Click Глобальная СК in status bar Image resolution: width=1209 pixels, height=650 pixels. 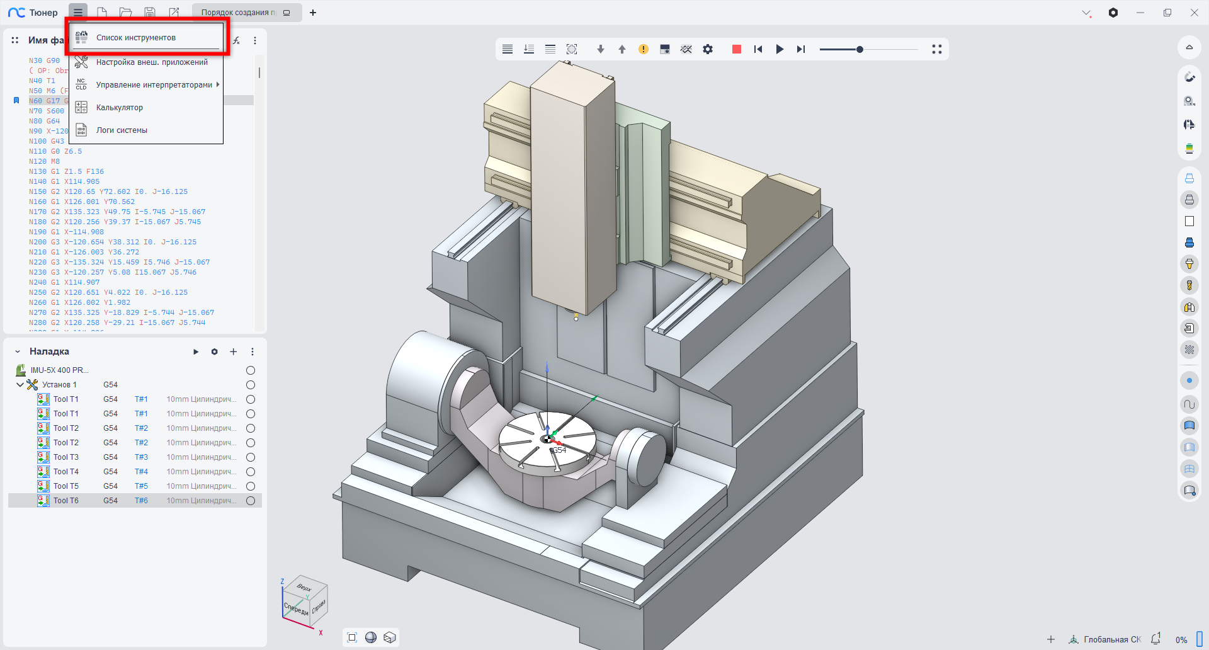(1111, 639)
